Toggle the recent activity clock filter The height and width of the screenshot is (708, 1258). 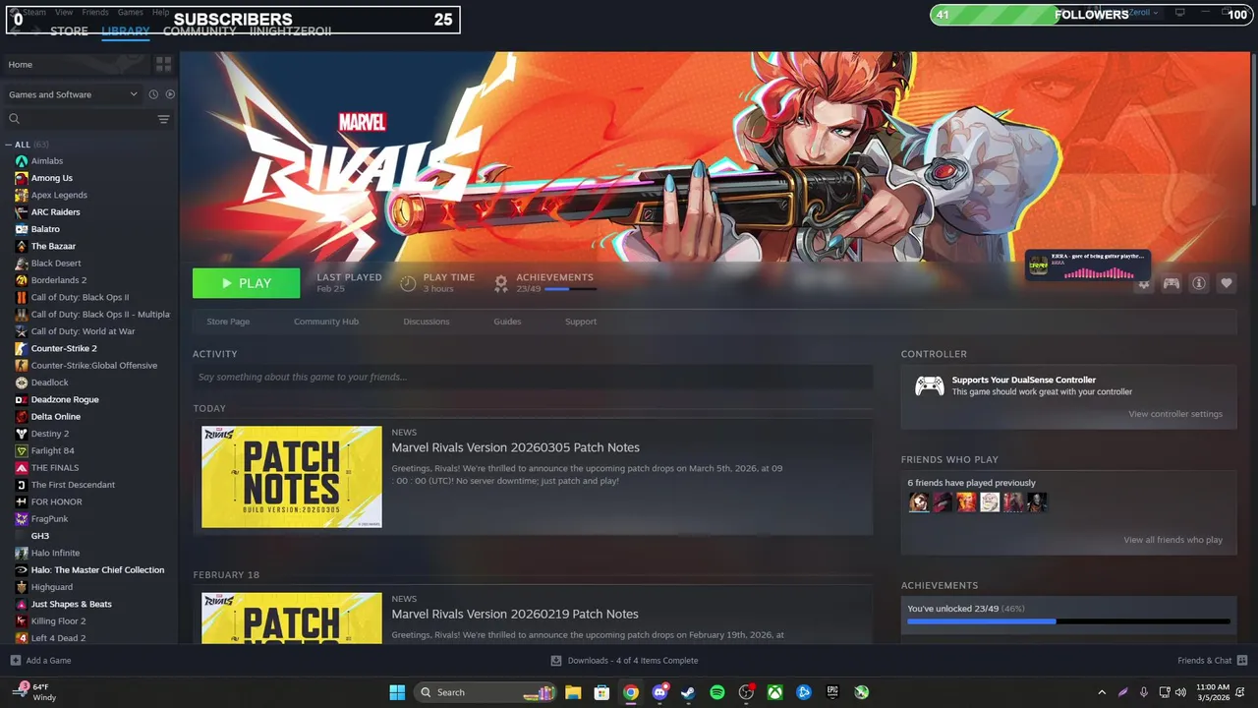click(153, 94)
